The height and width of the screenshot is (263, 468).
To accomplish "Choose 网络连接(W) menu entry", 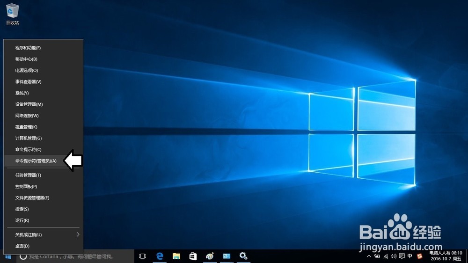I will pos(43,116).
